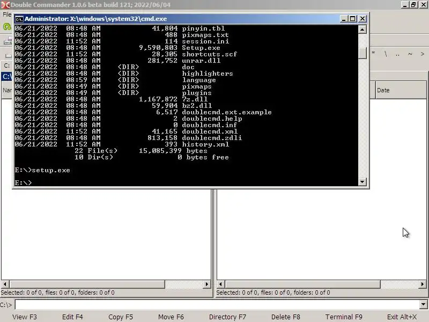Click the doublecmd.zdli line in cmd output
This screenshot has height=322, width=429.
point(128,138)
